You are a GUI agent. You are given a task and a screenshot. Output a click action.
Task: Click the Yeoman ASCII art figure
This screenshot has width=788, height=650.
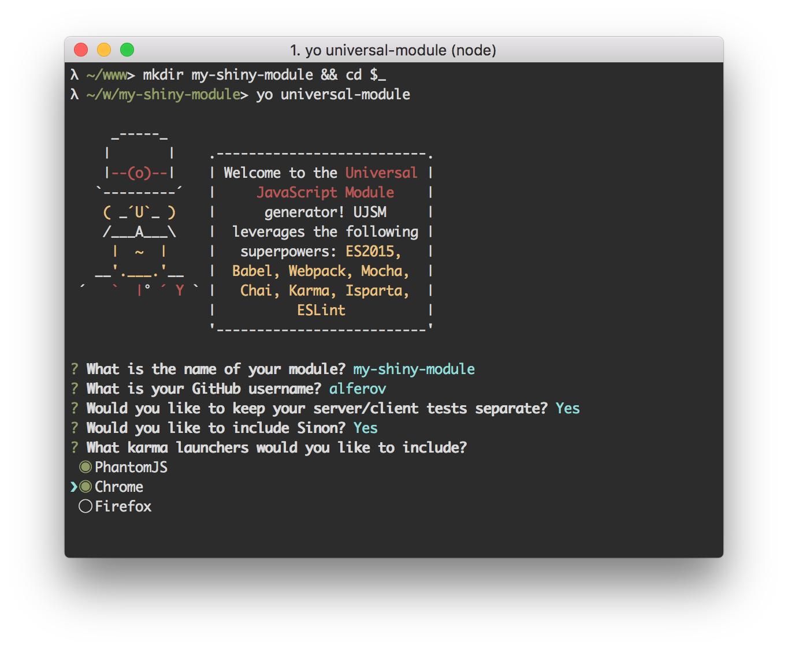click(x=140, y=214)
